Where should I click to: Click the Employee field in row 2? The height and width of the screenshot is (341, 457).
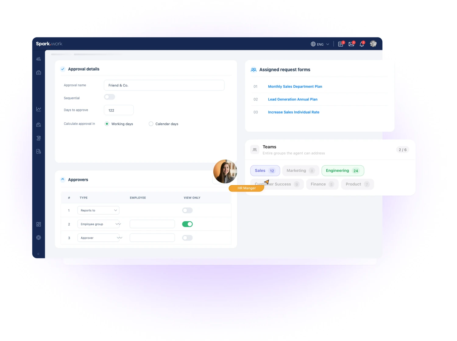tap(152, 224)
